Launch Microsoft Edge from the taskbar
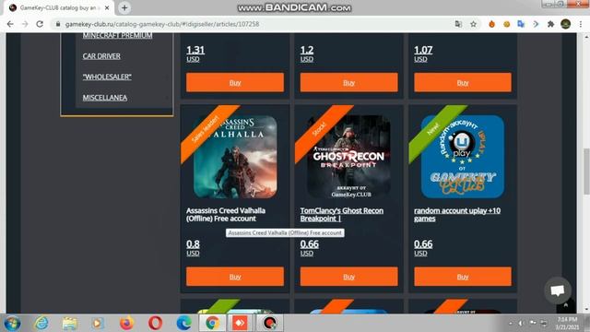 click(183, 324)
